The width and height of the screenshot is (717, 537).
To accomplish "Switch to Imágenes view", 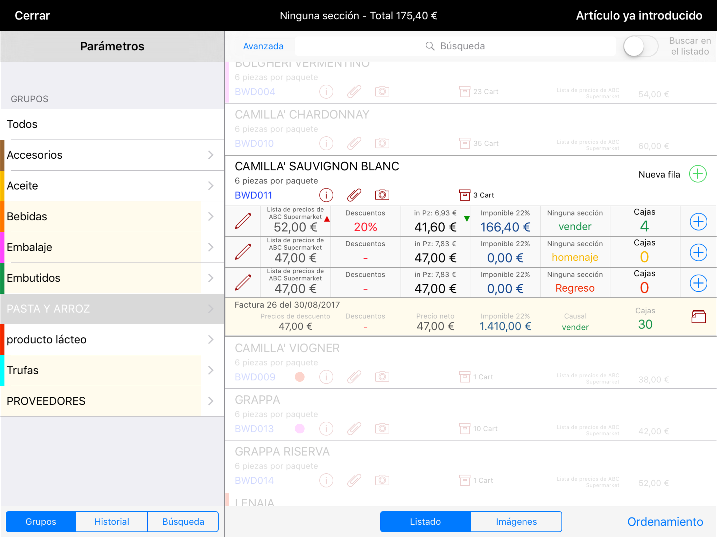I will tap(516, 522).
